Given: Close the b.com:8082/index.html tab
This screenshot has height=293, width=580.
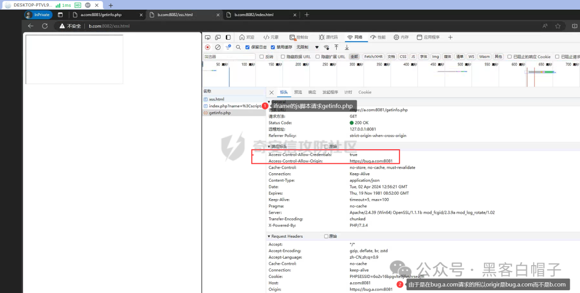Looking at the screenshot, I should click(x=295, y=15).
